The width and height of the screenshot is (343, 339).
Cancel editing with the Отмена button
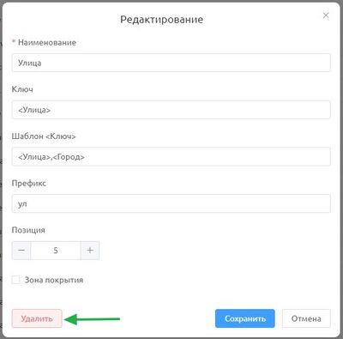[306, 318]
